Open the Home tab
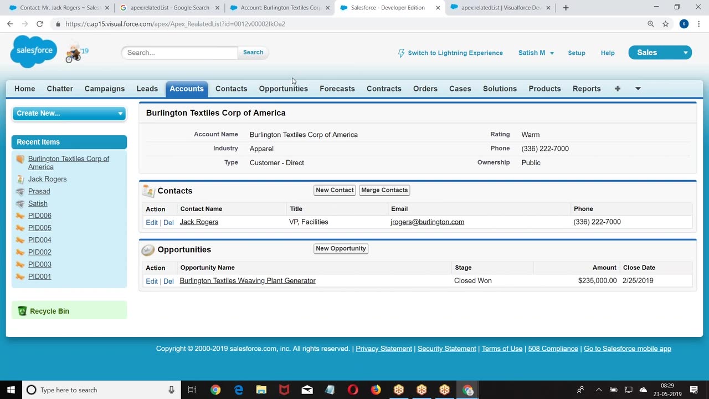Screen dimensions: 709x399 [25, 89]
